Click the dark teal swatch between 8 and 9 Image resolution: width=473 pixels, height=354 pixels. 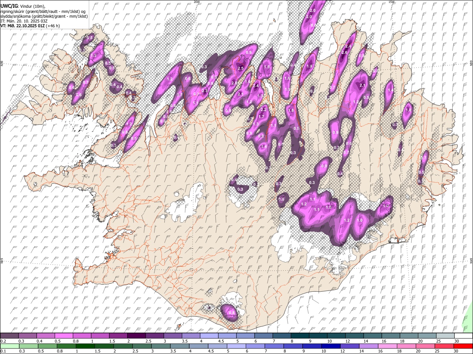[x=300, y=336]
